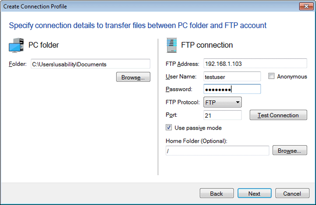Open the FTP Protocol dropdown

[x=223, y=102]
